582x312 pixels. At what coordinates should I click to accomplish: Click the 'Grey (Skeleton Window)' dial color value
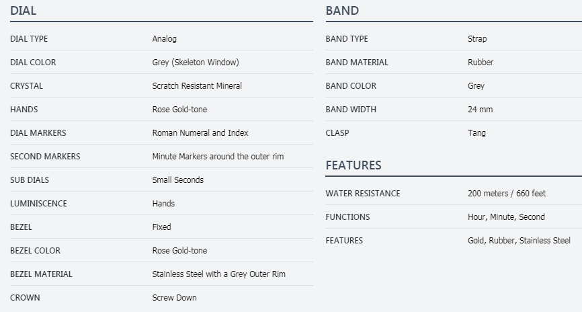196,63
